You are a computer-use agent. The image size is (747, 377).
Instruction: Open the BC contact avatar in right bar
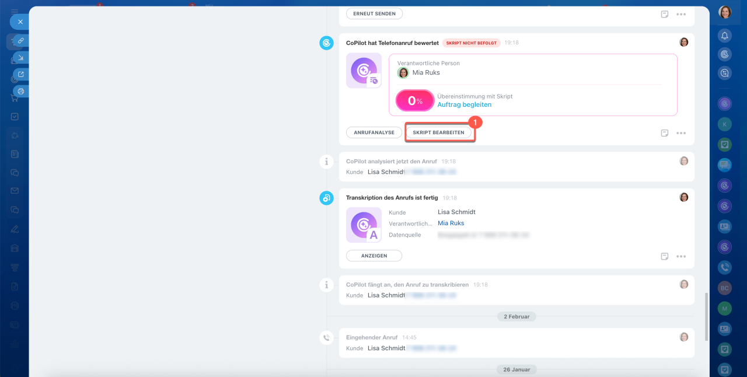[x=725, y=288]
